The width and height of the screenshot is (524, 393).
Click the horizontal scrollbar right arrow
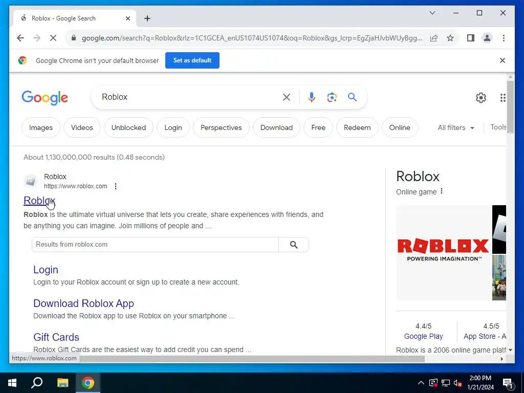[x=502, y=359]
